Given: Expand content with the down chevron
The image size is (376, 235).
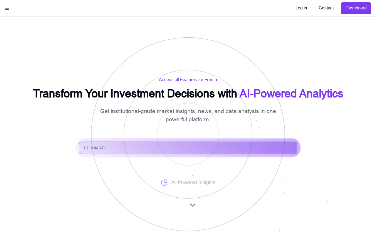Looking at the screenshot, I should tap(193, 205).
